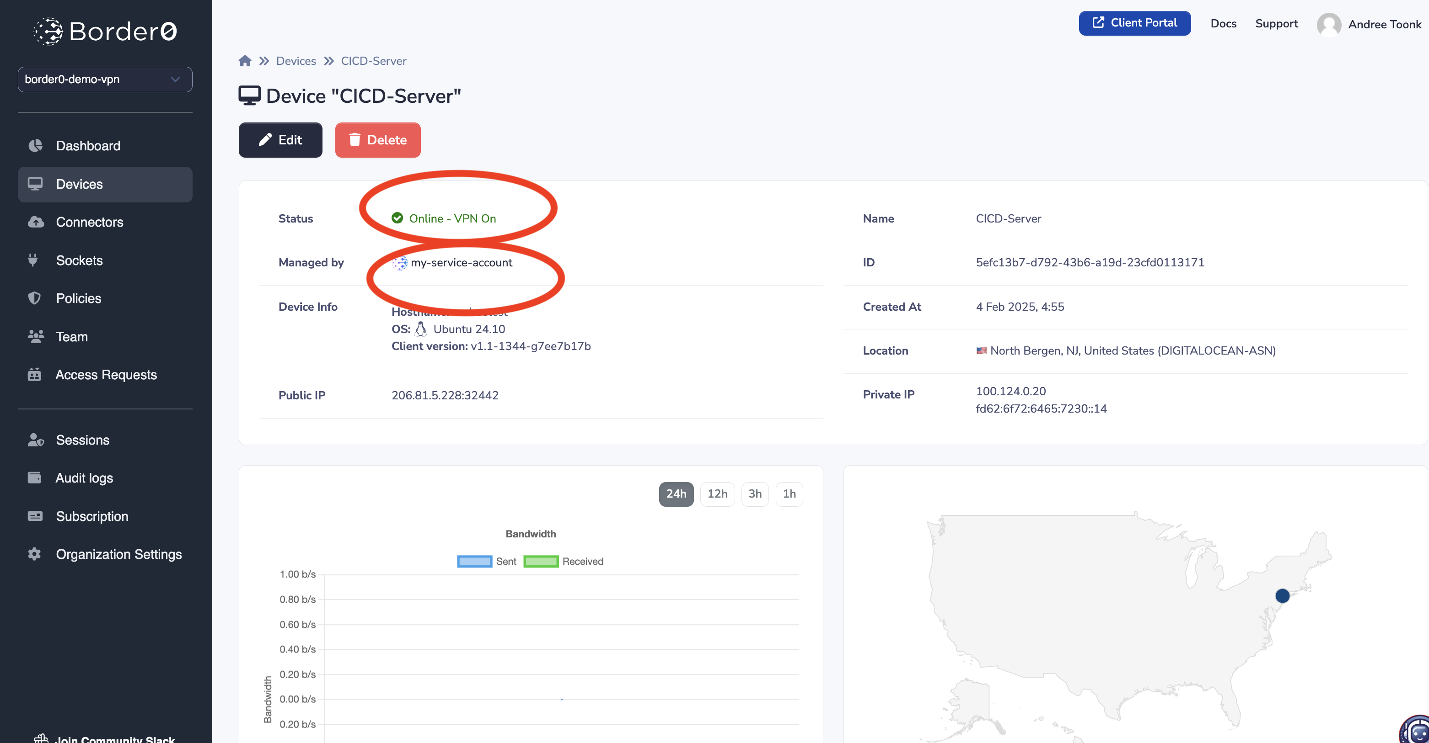Image resolution: width=1429 pixels, height=743 pixels.
Task: Click the Access Requests icon
Action: [x=34, y=374]
